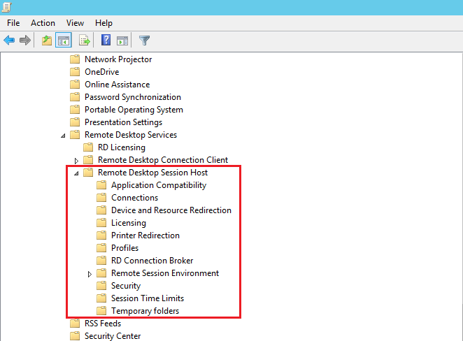The width and height of the screenshot is (463, 341).
Task: Open the View menu
Action: 76,23
